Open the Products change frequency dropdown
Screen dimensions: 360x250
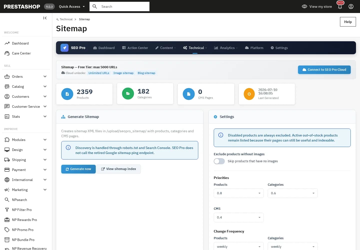point(239,246)
